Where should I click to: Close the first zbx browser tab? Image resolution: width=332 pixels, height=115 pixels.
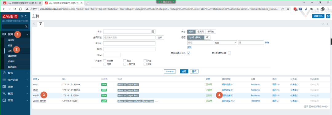40,3
